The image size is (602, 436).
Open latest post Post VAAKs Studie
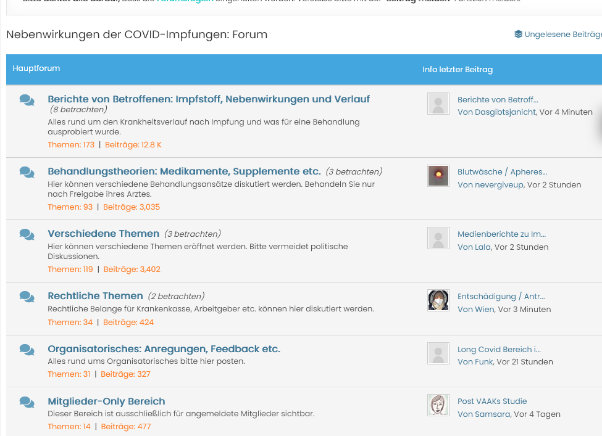pos(491,401)
